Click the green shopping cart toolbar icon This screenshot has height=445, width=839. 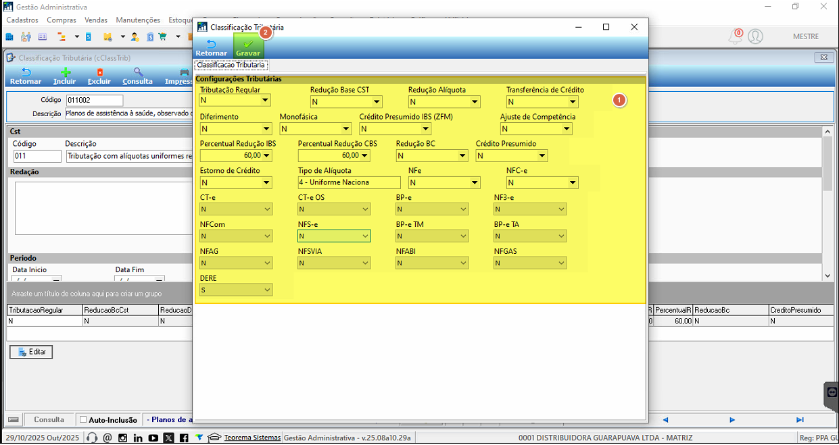point(163,36)
